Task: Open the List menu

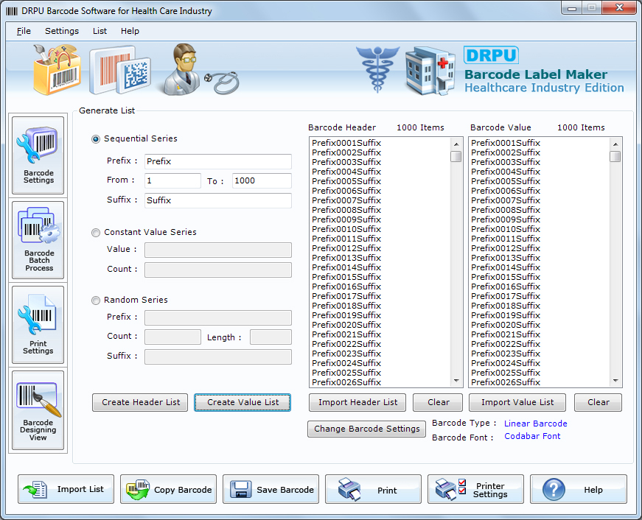Action: coord(100,31)
